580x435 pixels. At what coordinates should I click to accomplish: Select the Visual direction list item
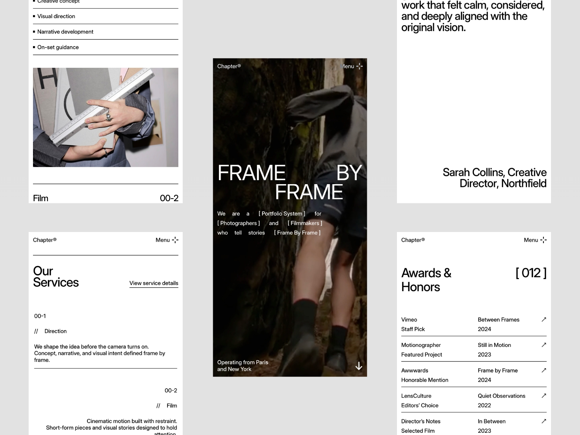point(56,16)
